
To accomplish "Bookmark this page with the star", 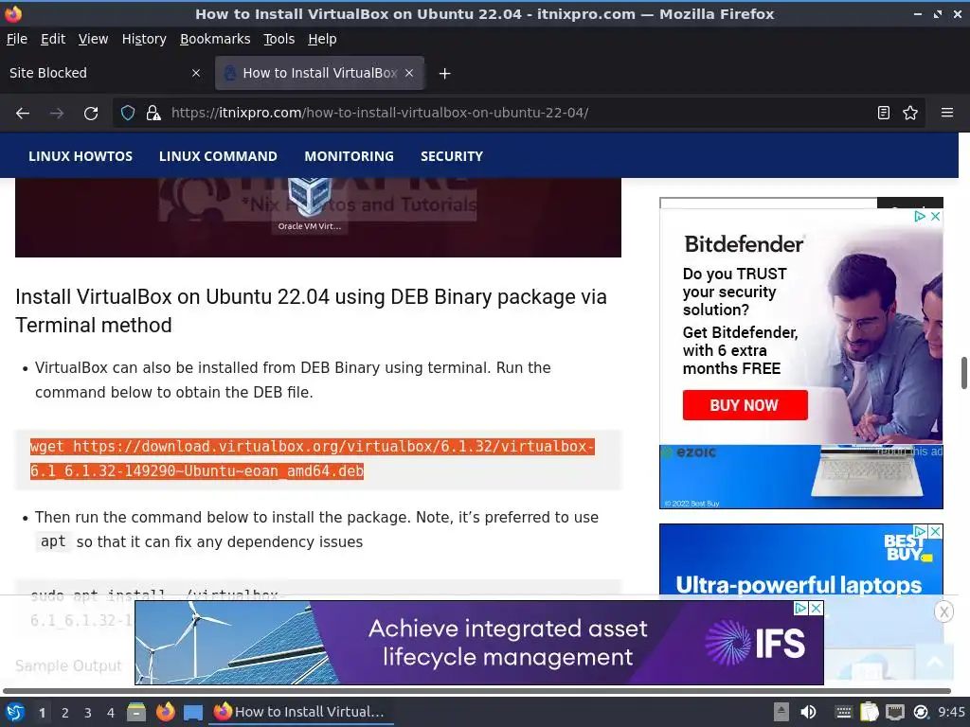I will (910, 114).
